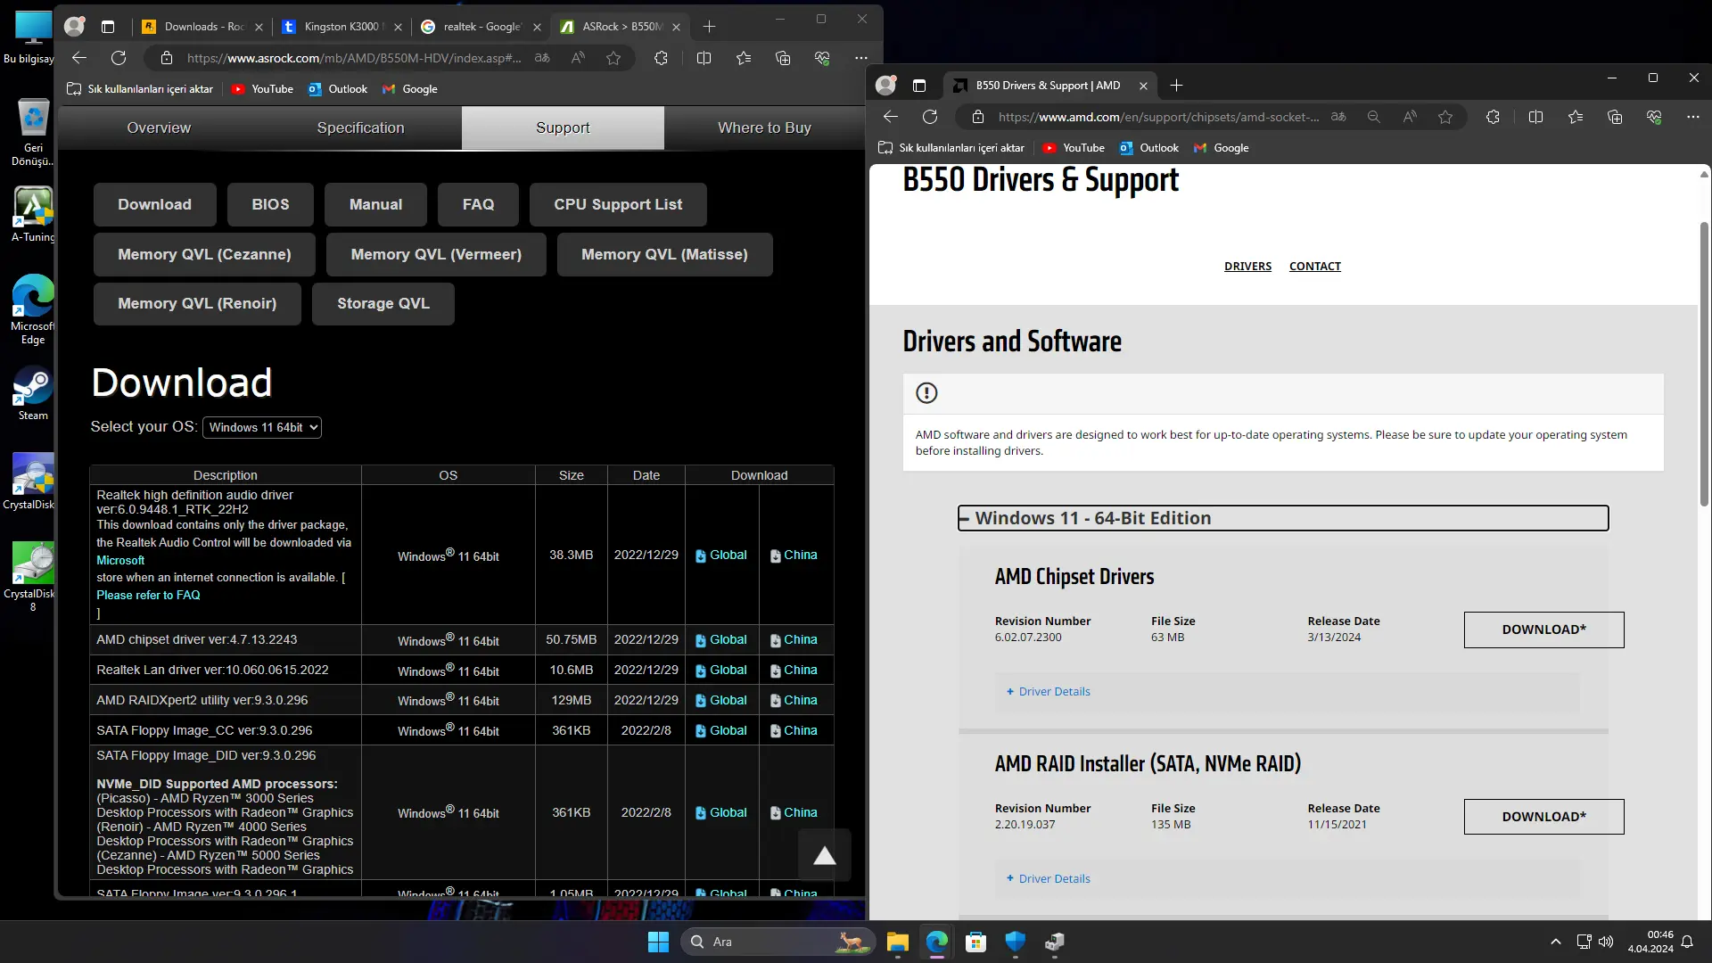1712x963 pixels.
Task: Open Windows Security from the taskbar
Action: click(1016, 942)
